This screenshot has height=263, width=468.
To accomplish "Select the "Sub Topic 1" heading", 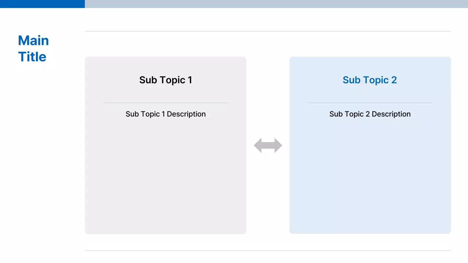I will 166,80.
